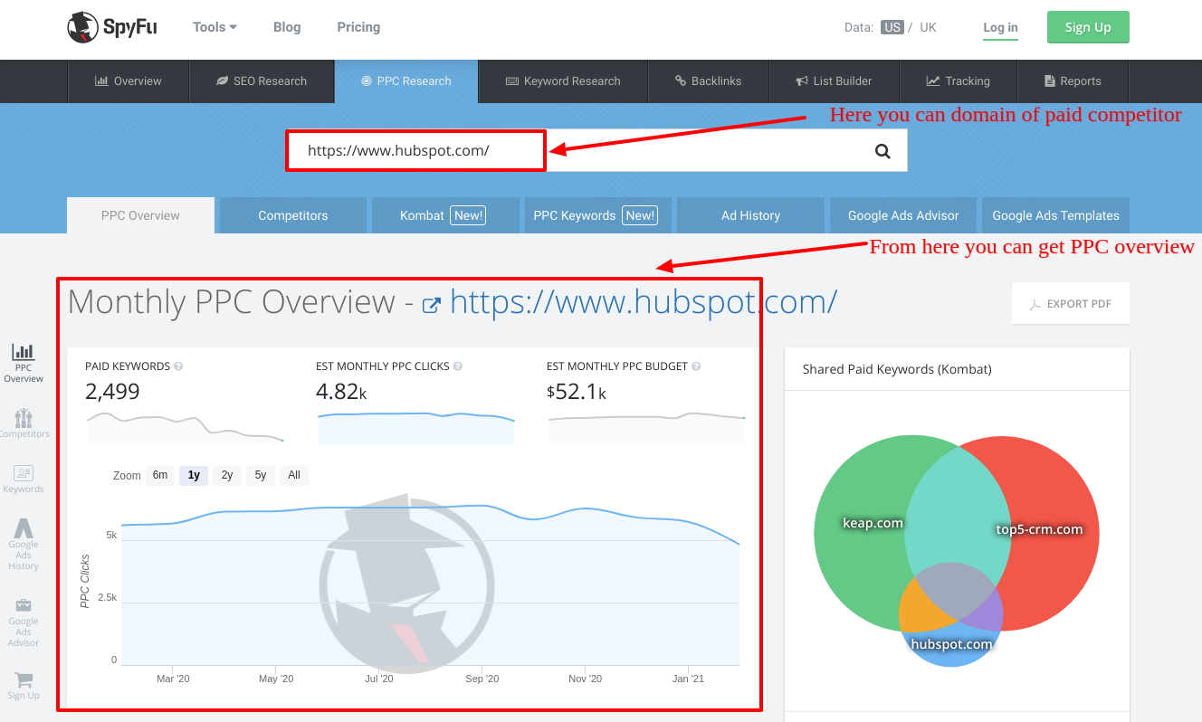Select the PPC Overview sub-tab
Viewport: 1202px width, 722px height.
point(140,215)
